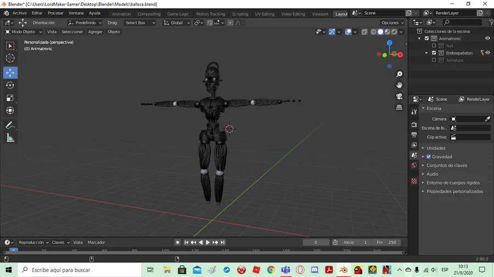
Task: Hide Endosqueleton collection with eye icon
Action: pos(488,53)
